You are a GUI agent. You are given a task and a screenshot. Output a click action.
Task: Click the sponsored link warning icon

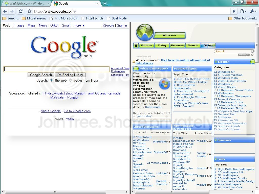134,62
